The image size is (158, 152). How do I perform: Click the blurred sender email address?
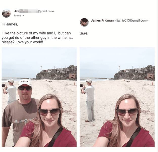click(x=37, y=11)
